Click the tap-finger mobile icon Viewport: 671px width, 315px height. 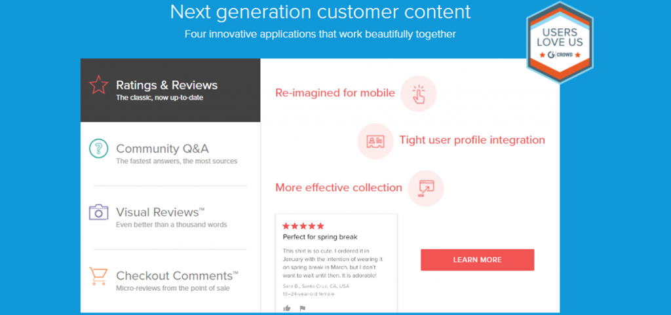(x=419, y=94)
